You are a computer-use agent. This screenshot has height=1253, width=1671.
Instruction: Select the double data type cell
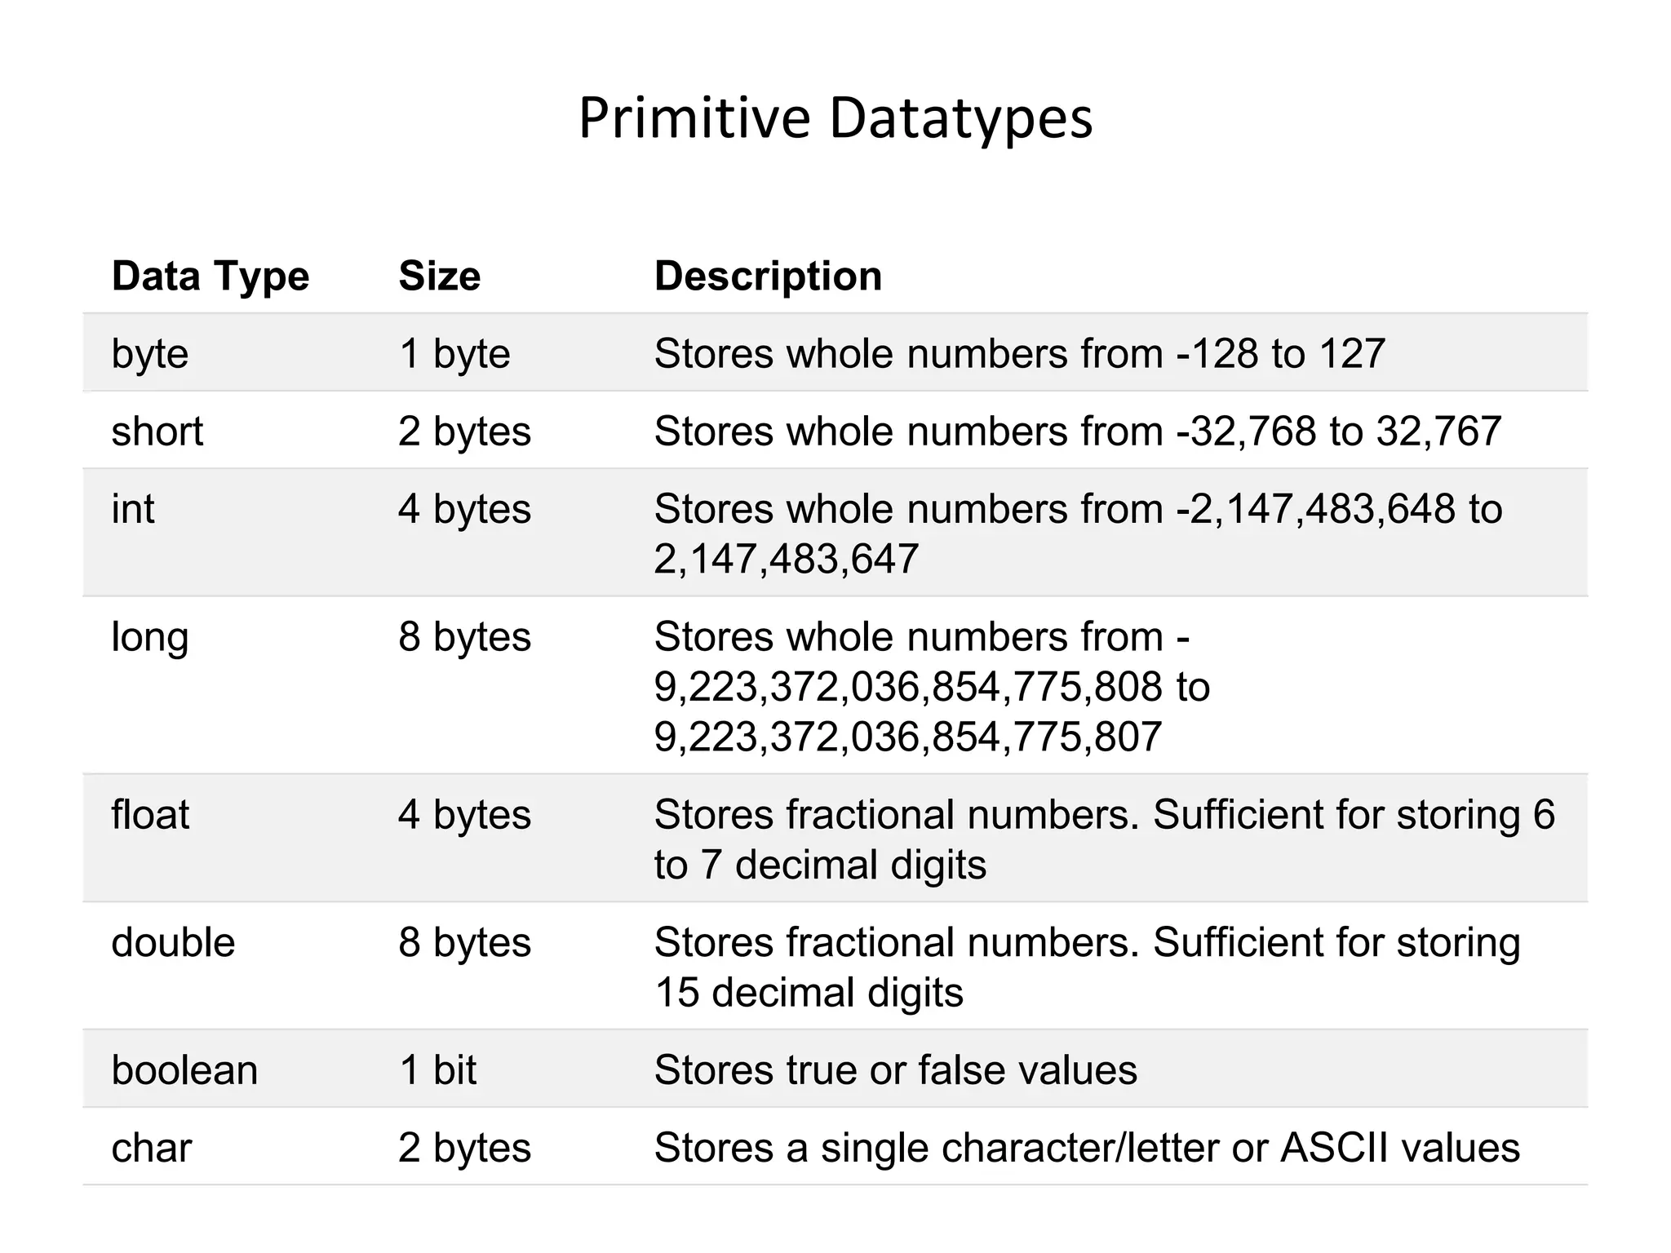pos(173,942)
